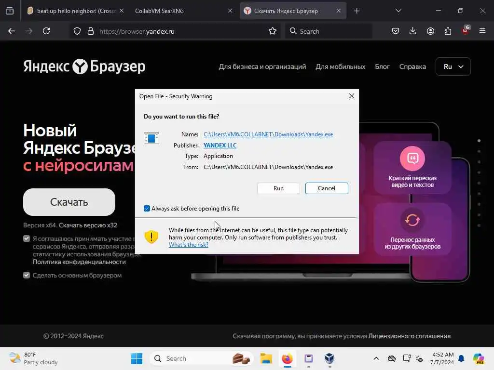Open a new tab with plus button
This screenshot has width=494, height=370.
point(357,11)
